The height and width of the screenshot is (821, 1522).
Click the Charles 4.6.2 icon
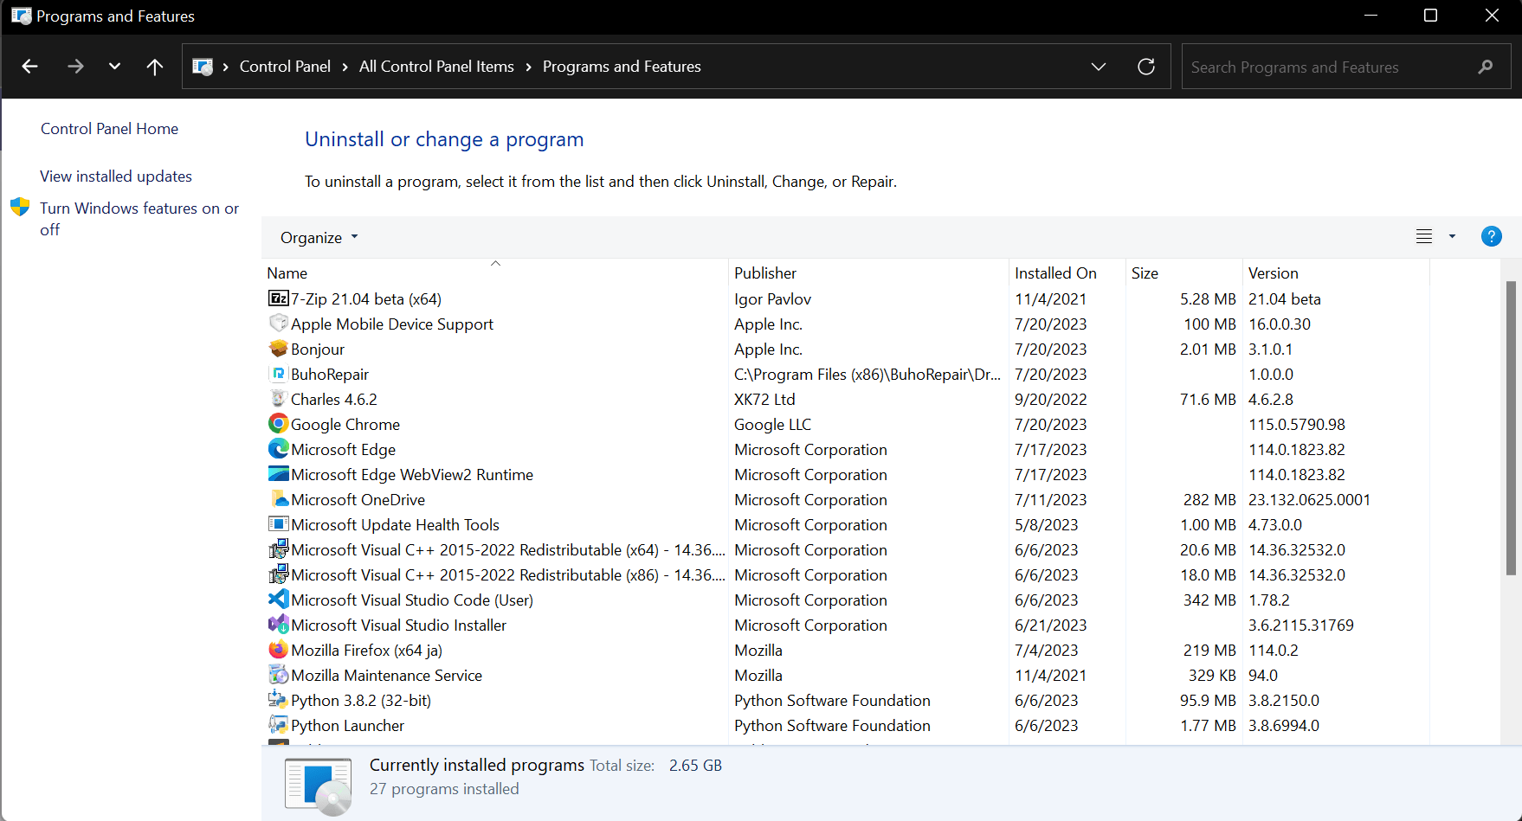[x=278, y=399]
